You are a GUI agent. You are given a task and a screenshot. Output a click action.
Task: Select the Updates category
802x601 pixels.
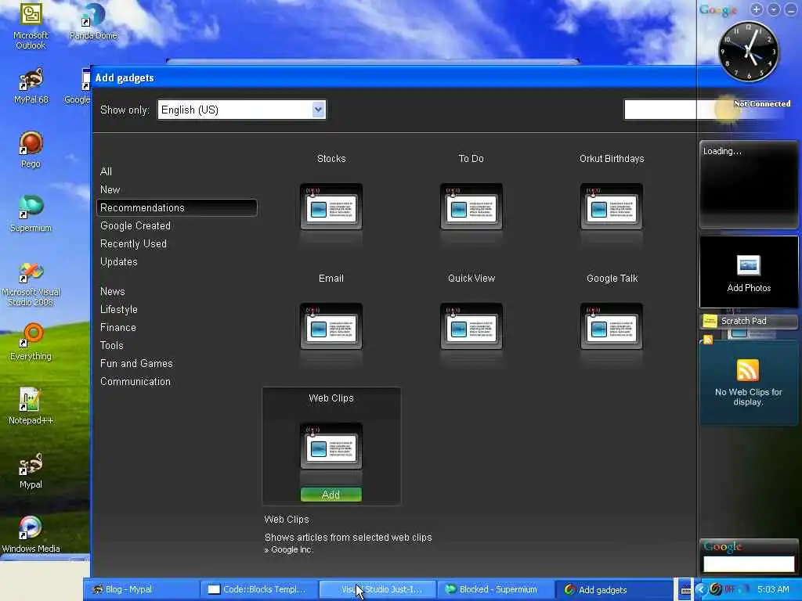(x=119, y=261)
